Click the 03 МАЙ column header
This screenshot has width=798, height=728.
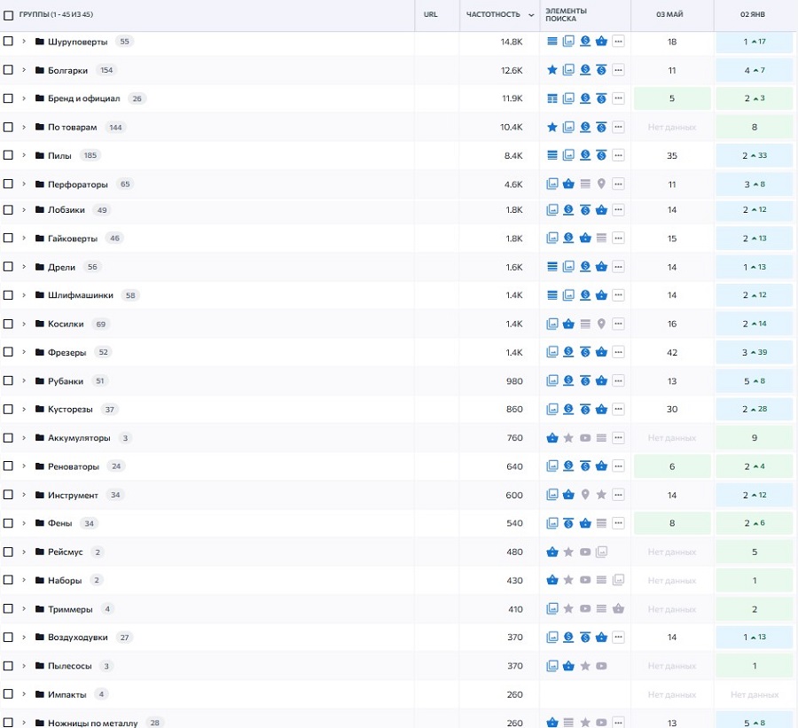(669, 15)
